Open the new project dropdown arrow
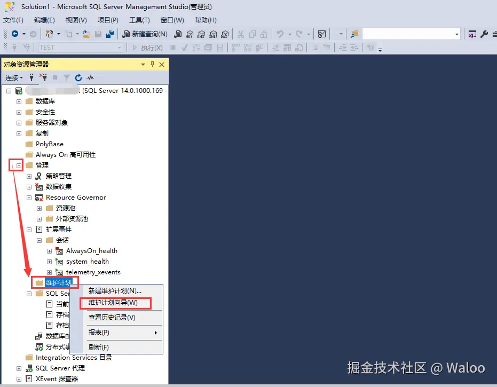 [x=59, y=34]
